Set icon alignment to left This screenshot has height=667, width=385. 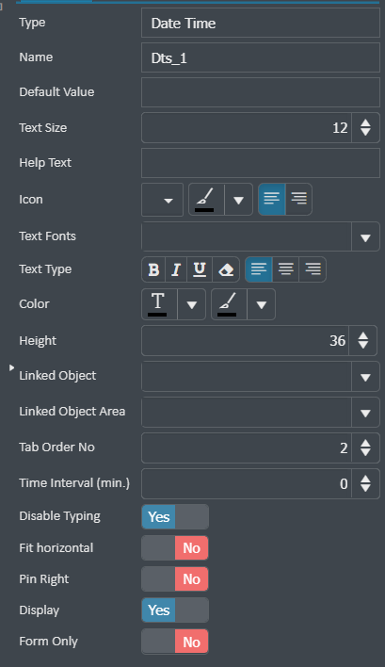click(x=272, y=199)
